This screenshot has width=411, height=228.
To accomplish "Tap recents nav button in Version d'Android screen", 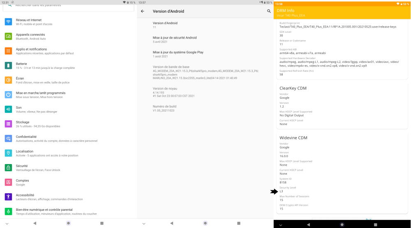I will [239, 223].
